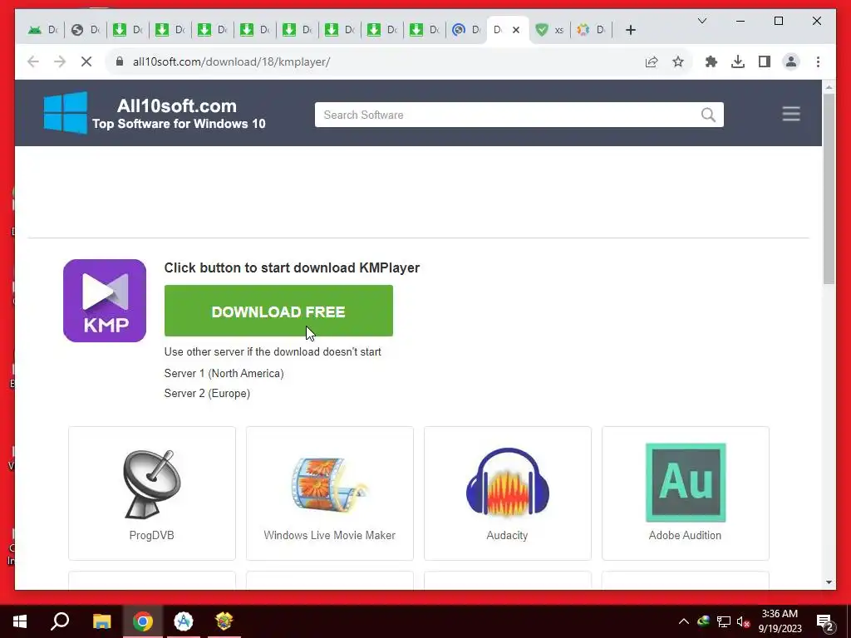Switch to the green shield 'xs' tab
The width and height of the screenshot is (851, 638).
pos(550,30)
